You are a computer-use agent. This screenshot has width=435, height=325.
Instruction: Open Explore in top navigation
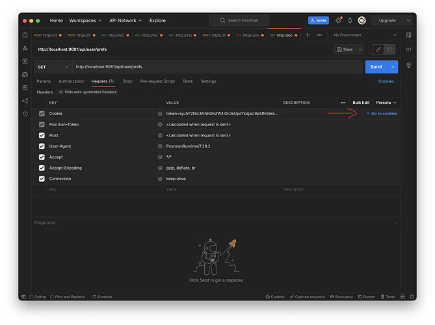point(157,21)
